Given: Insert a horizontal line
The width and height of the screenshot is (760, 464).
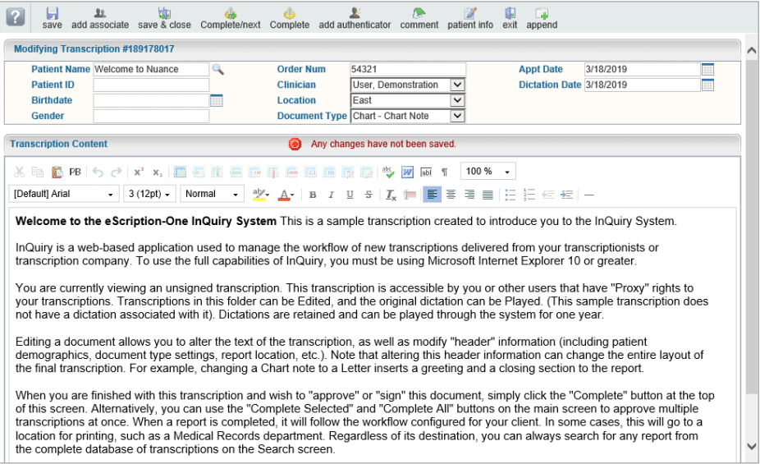Looking at the screenshot, I should coord(589,195).
